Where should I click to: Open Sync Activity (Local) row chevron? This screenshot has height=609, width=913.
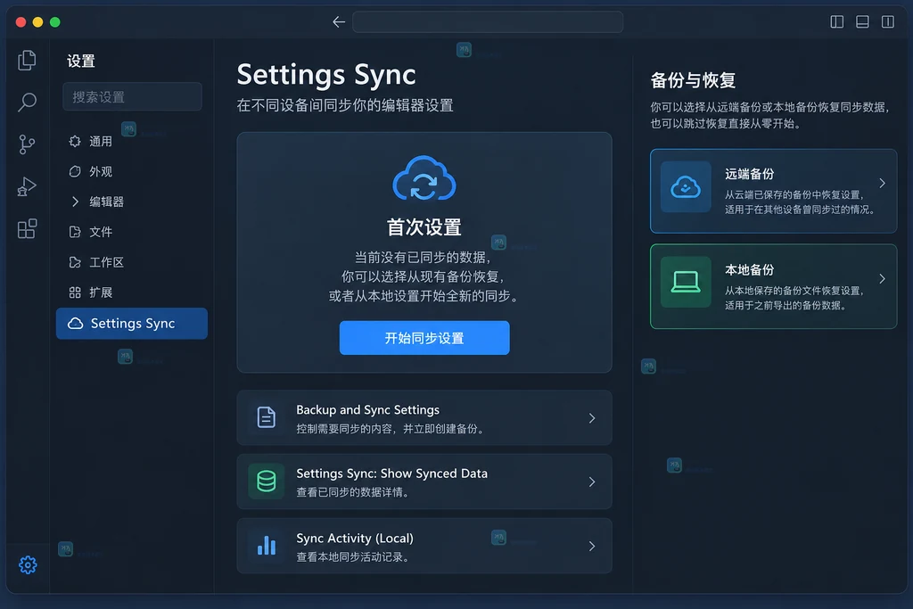pos(592,546)
